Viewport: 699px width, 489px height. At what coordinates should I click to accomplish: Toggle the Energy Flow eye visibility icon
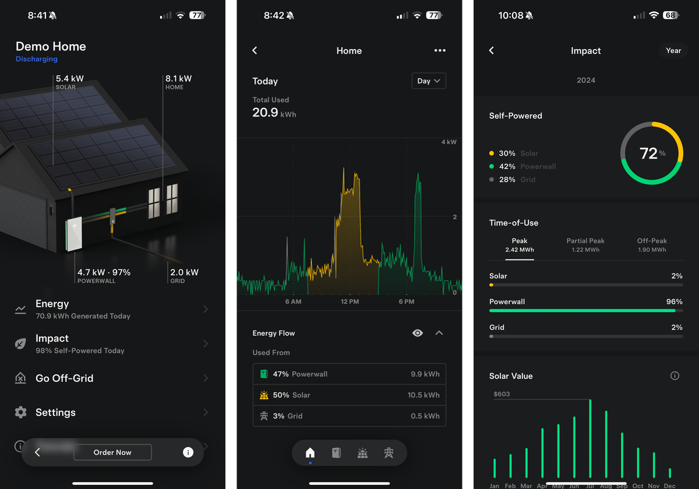click(418, 333)
